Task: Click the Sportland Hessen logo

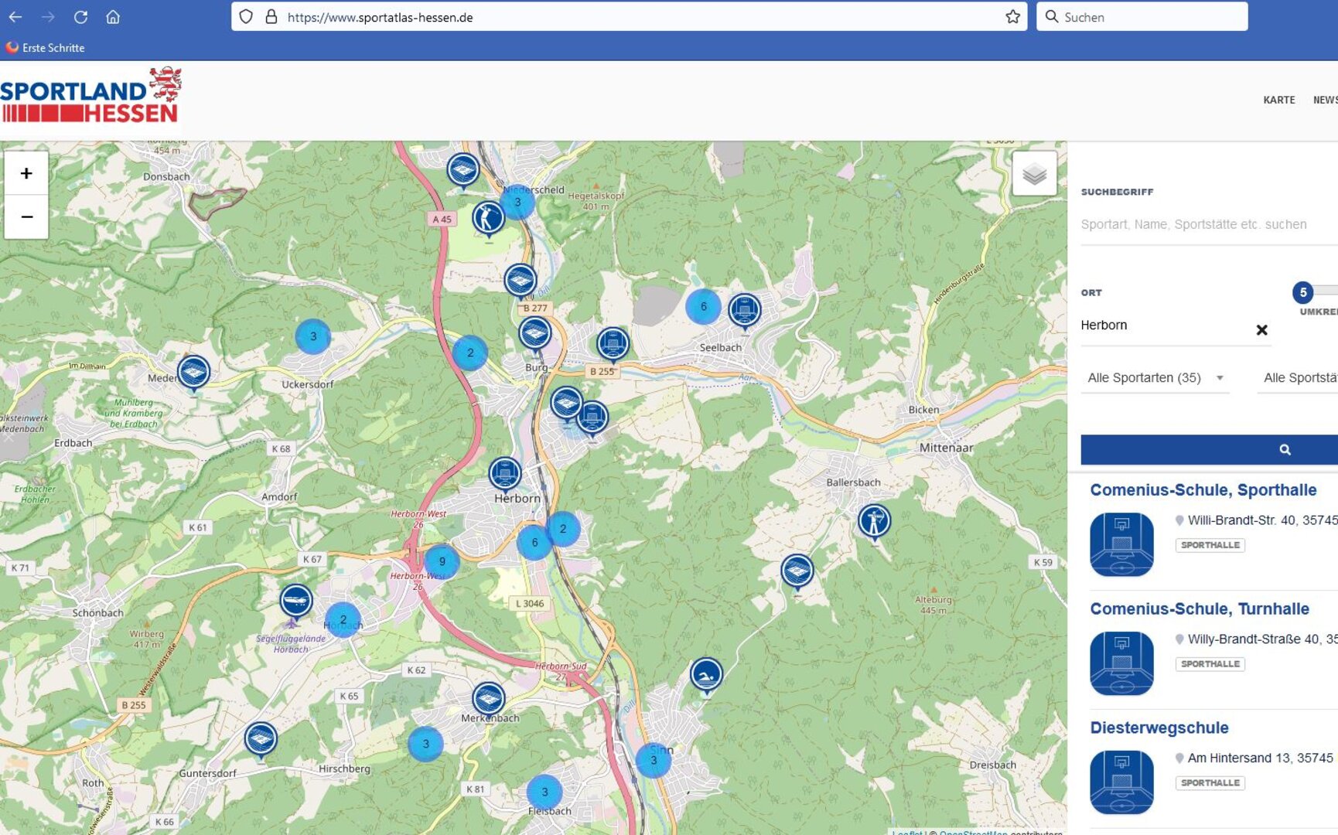Action: (90, 96)
